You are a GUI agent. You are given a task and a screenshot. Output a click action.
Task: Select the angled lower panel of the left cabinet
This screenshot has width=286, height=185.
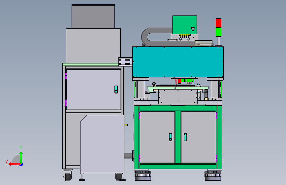[x=102, y=144]
